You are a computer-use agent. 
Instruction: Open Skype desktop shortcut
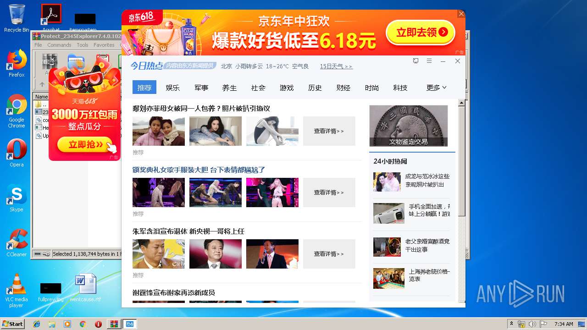[17, 198]
